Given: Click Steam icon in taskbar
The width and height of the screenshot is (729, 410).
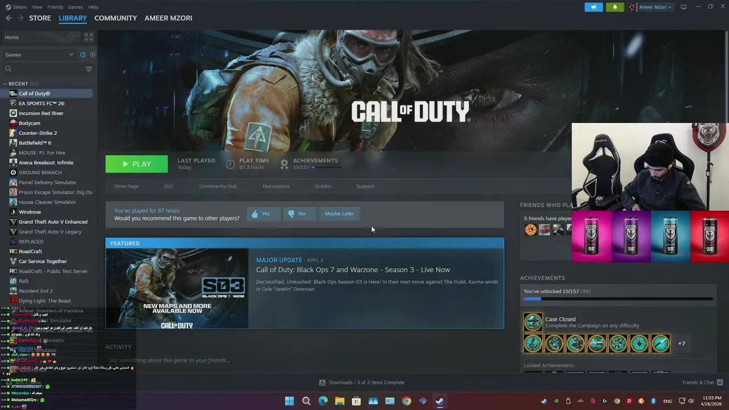Looking at the screenshot, I should 440,401.
